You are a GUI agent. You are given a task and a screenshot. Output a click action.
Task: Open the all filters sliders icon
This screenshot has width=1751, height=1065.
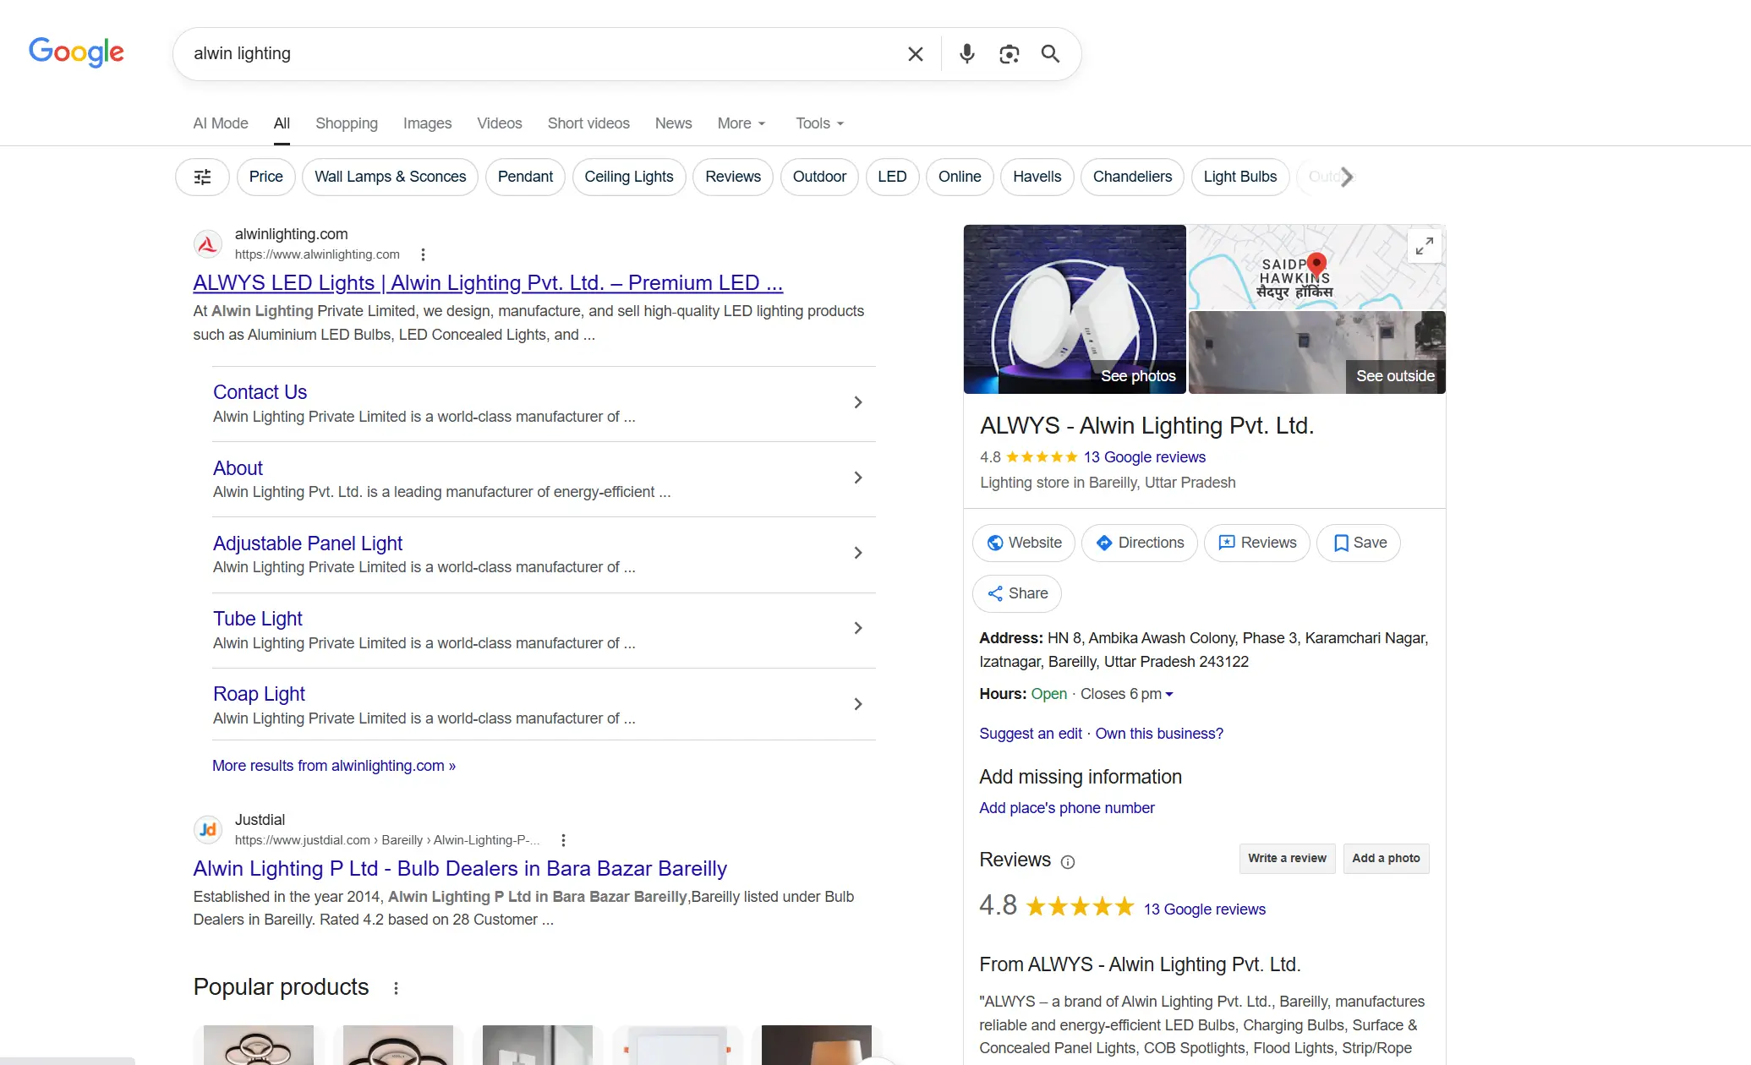point(202,177)
